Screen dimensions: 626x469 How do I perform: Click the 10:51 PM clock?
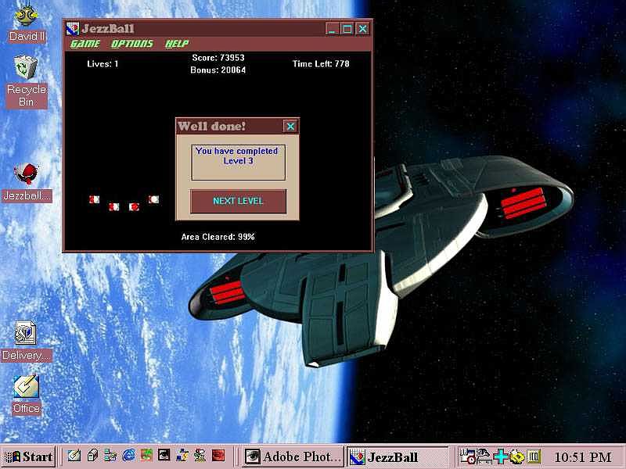tap(583, 456)
